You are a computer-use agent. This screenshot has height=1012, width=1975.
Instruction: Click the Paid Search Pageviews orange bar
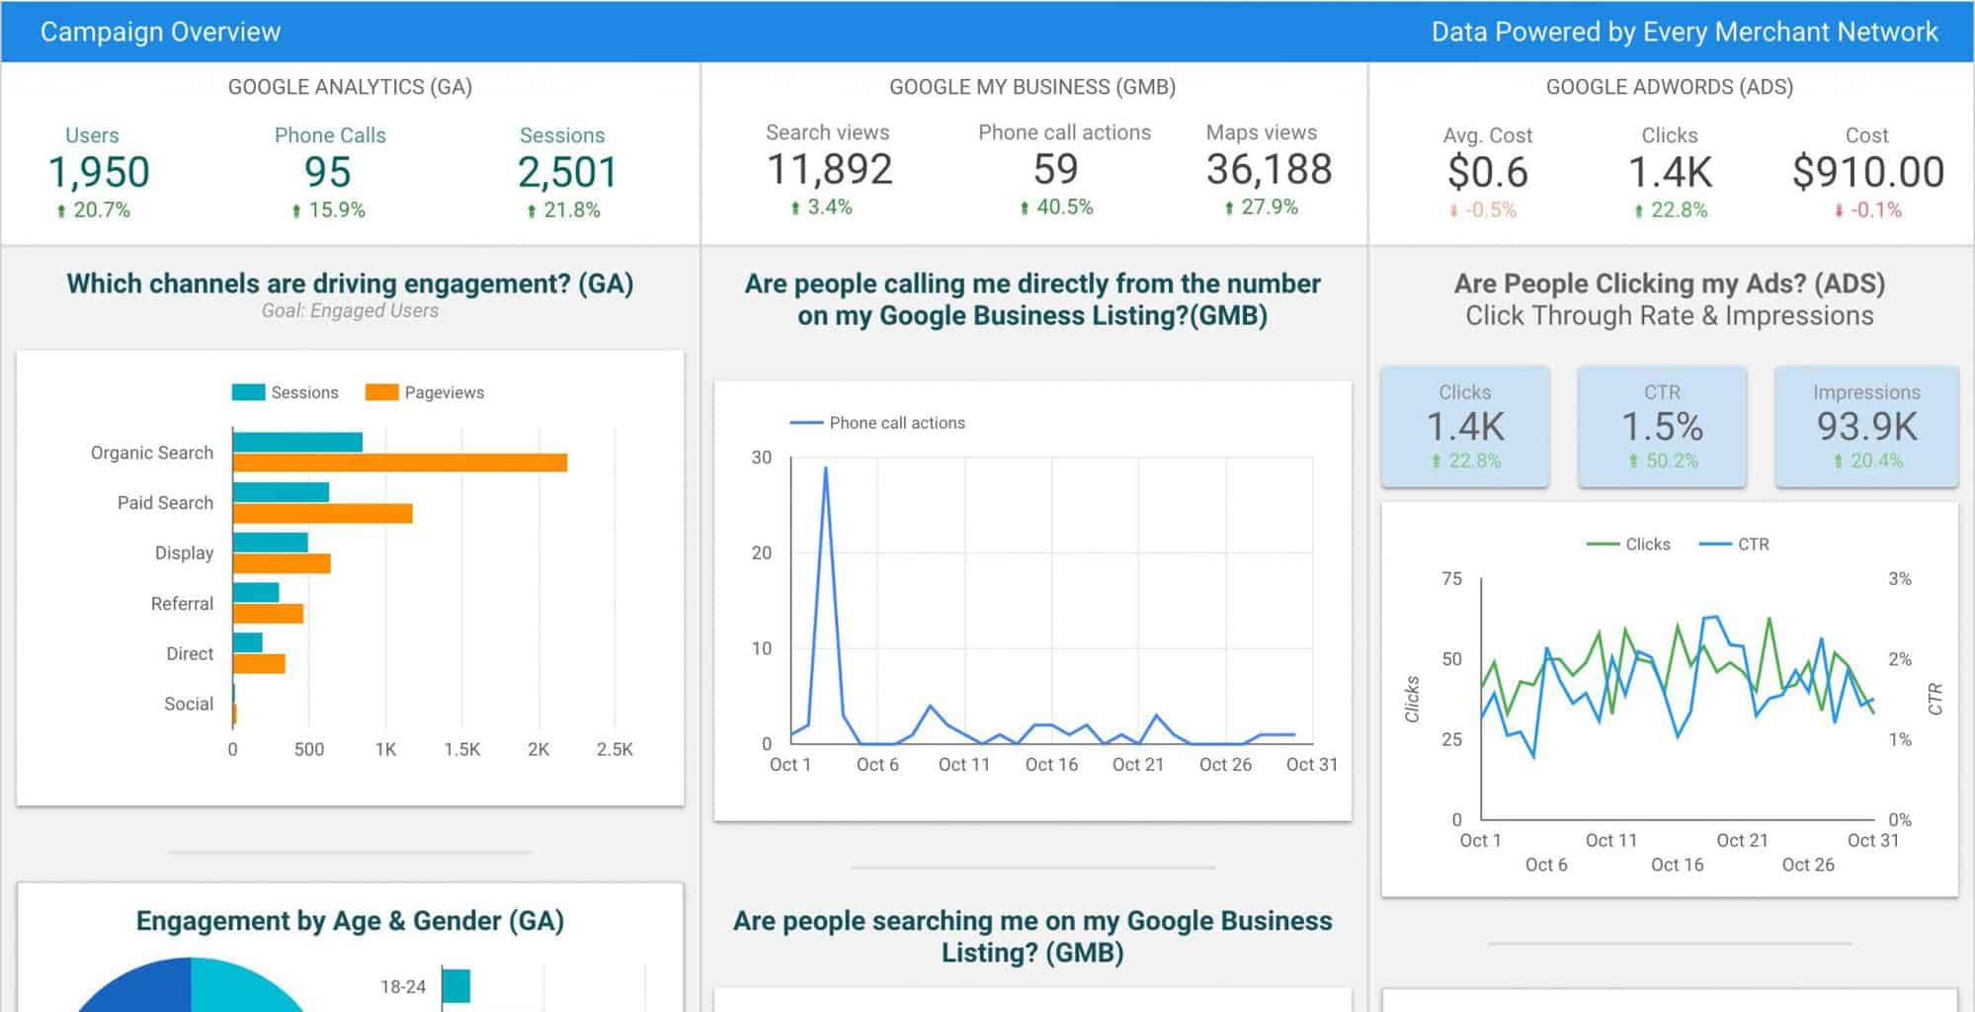323,513
